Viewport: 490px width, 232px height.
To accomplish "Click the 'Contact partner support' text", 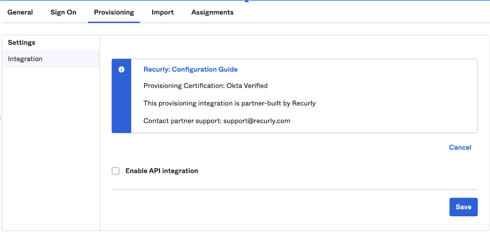I will [182, 121].
